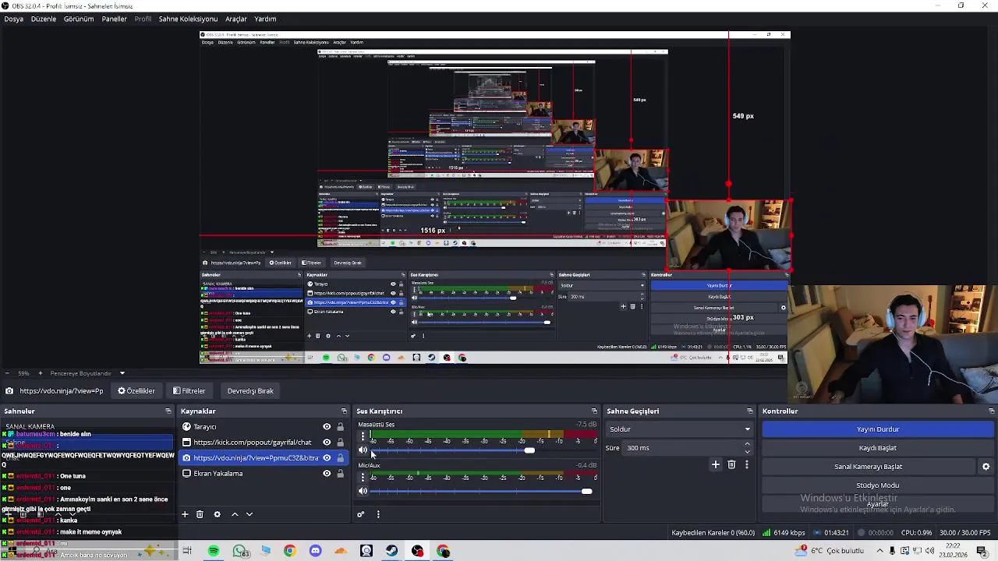Open the Yardım menu
Screen dimensions: 998x561
(x=265, y=19)
